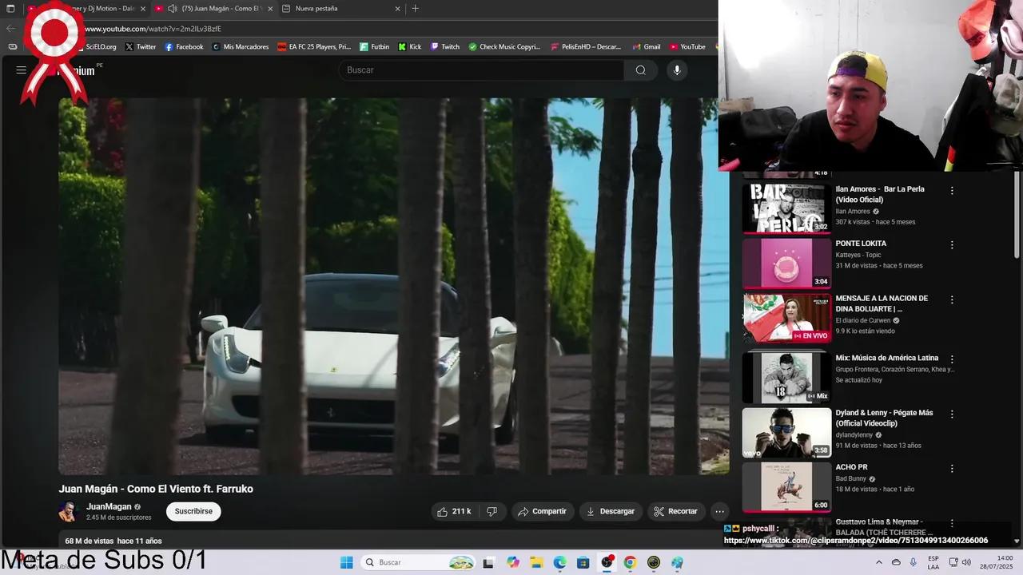Open the YouTube bookmark

[x=687, y=47]
